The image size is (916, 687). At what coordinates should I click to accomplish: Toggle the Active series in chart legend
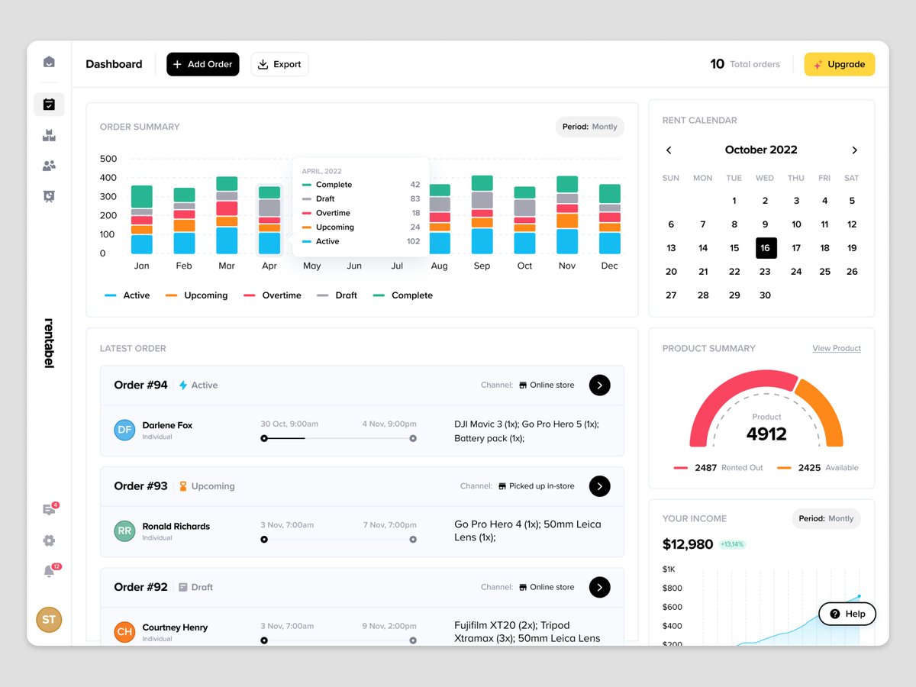point(127,295)
